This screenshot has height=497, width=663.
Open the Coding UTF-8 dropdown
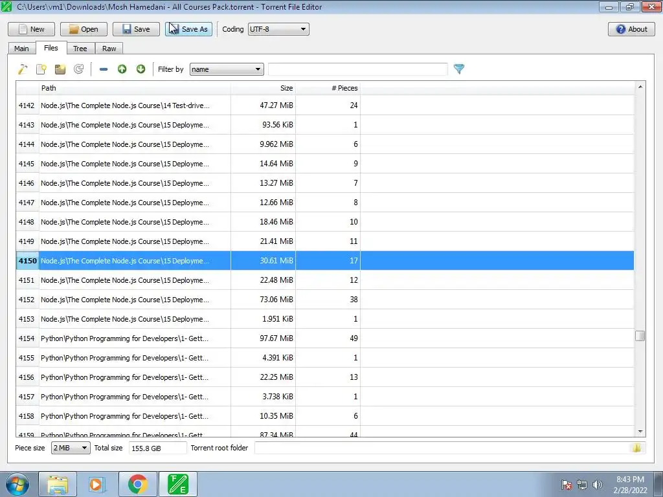click(x=278, y=29)
